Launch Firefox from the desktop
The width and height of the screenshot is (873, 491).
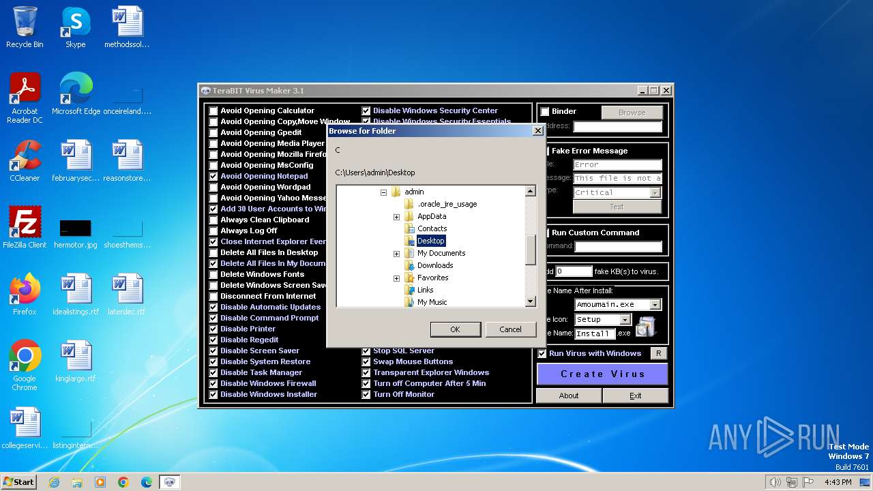[25, 294]
